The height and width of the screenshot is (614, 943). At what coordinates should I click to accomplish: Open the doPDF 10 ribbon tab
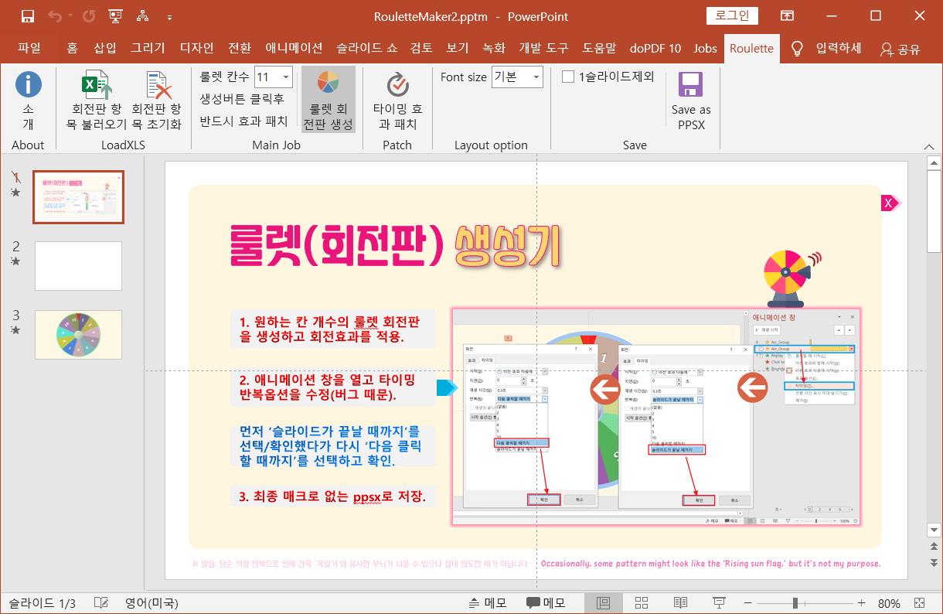[655, 48]
